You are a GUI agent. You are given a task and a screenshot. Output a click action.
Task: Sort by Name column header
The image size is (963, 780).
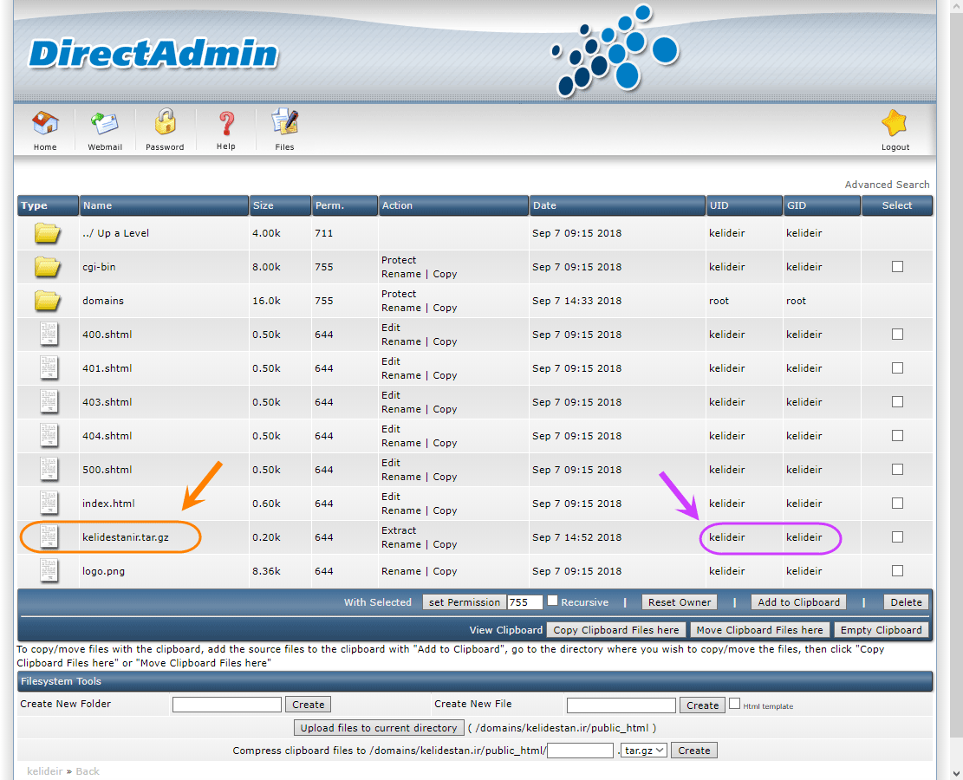[x=164, y=205]
